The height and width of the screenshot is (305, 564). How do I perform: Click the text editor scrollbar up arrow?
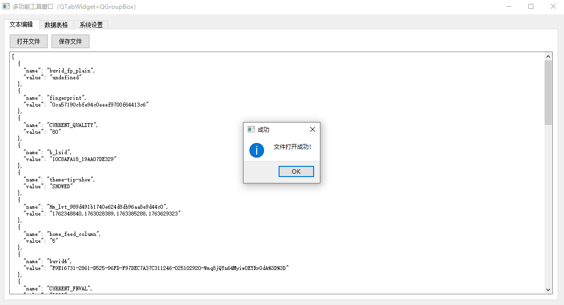548,56
